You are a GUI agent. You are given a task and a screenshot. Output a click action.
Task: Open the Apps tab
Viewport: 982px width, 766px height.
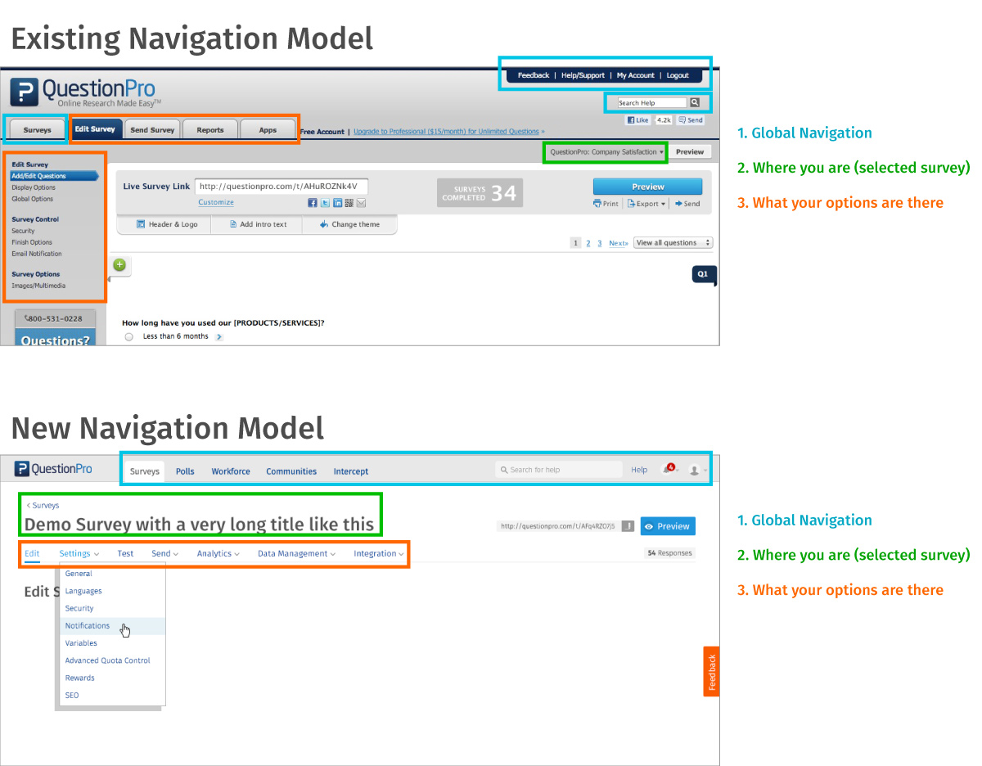[x=268, y=129]
